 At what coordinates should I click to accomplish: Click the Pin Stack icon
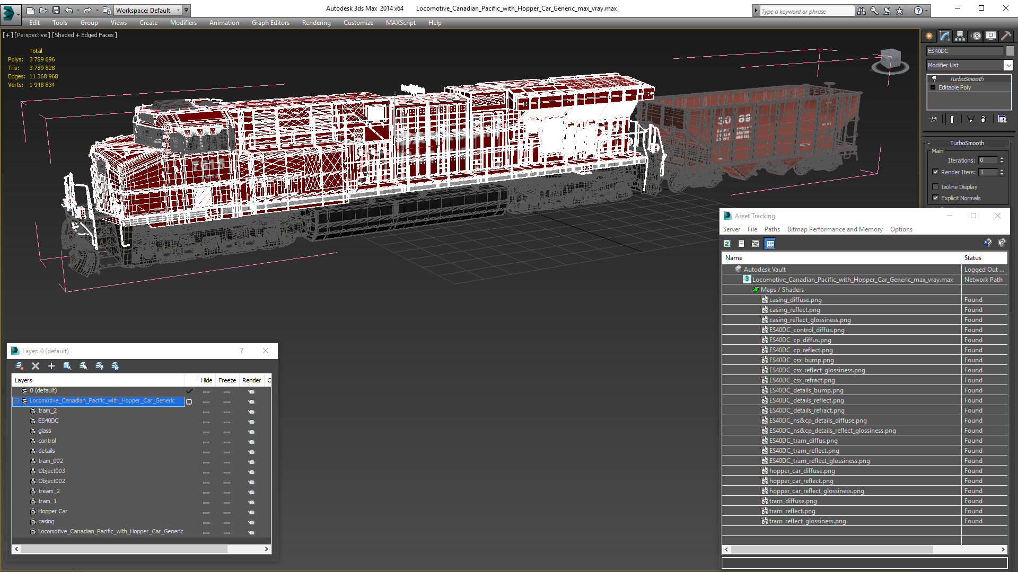[x=934, y=119]
